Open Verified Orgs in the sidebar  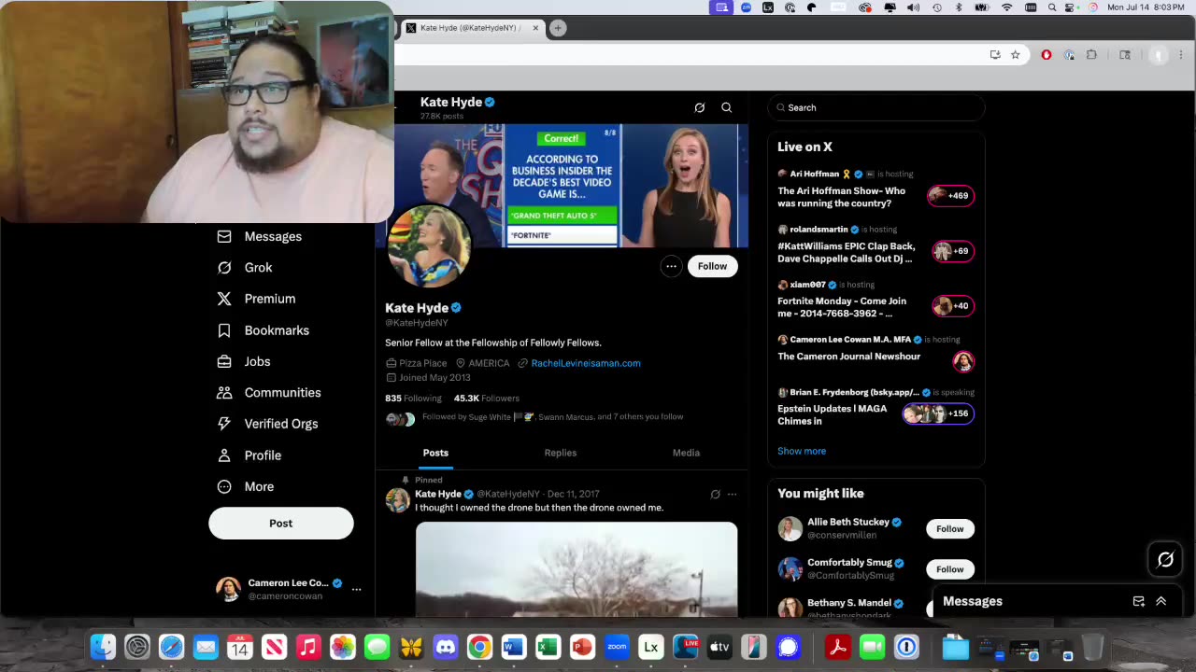coord(267,424)
